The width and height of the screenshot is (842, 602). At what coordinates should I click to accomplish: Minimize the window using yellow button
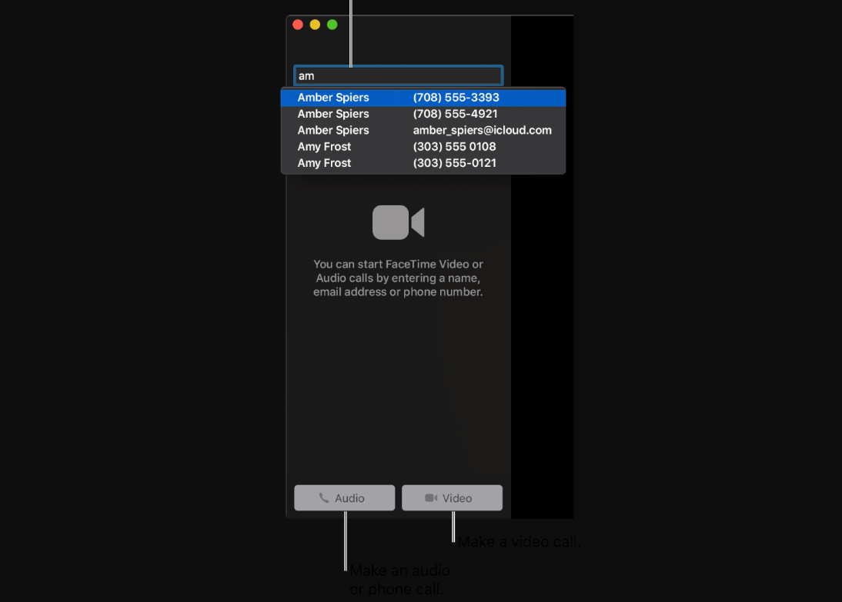coord(315,25)
